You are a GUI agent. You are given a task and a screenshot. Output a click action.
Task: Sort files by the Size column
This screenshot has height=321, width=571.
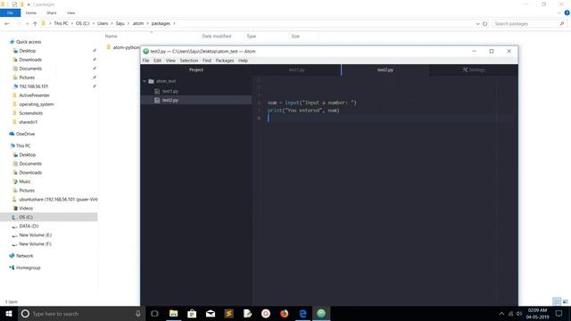point(295,36)
